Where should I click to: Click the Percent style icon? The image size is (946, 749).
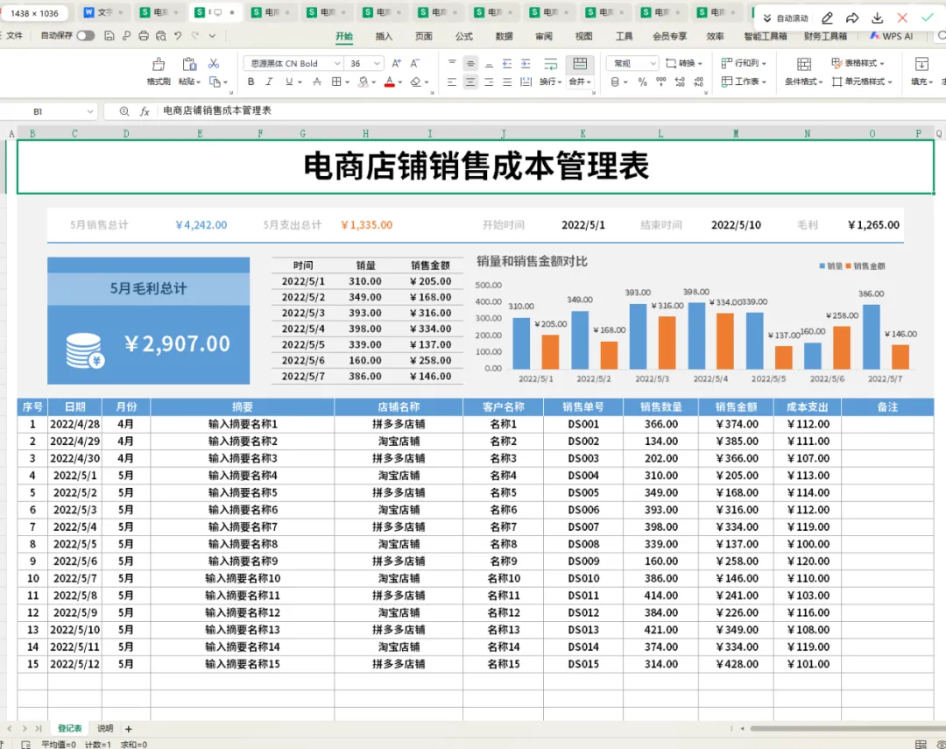(643, 81)
